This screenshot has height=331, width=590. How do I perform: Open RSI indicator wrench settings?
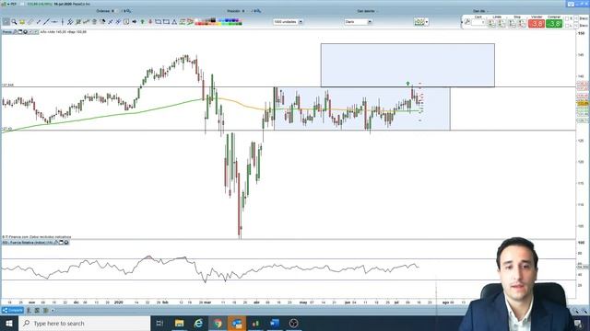[x=55, y=243]
